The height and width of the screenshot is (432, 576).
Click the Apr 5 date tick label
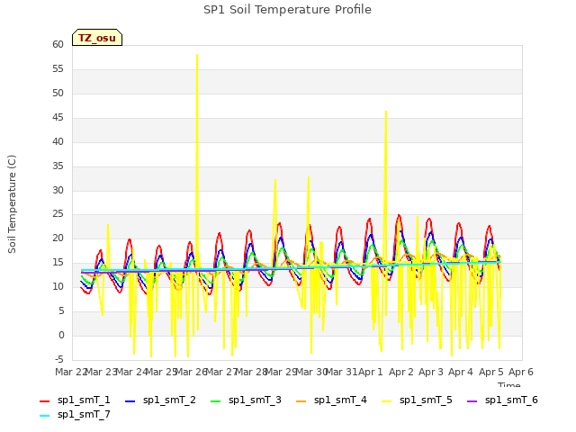point(491,372)
